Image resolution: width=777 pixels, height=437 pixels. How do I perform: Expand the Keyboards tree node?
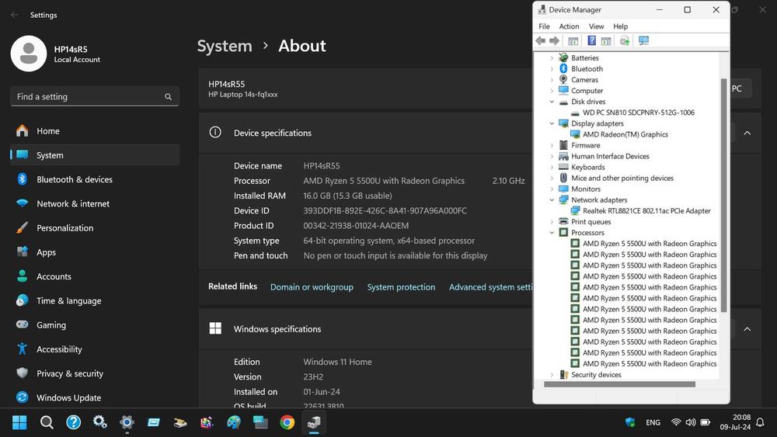[552, 168]
